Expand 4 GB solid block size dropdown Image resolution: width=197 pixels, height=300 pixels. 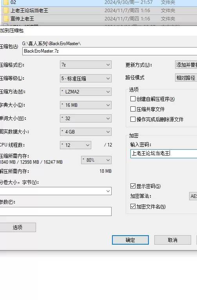(86, 132)
